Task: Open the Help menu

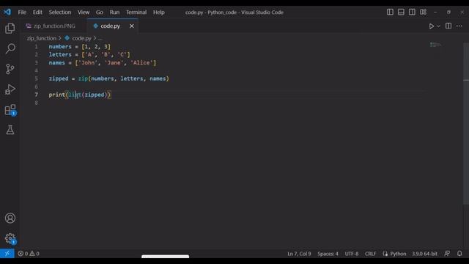Action: tap(159, 12)
